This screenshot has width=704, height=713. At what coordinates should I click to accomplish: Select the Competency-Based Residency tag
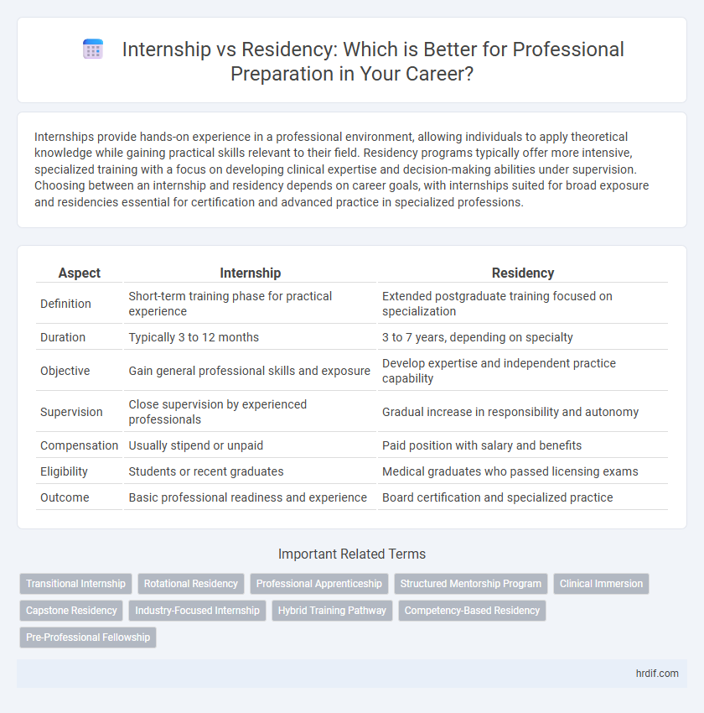tap(472, 610)
